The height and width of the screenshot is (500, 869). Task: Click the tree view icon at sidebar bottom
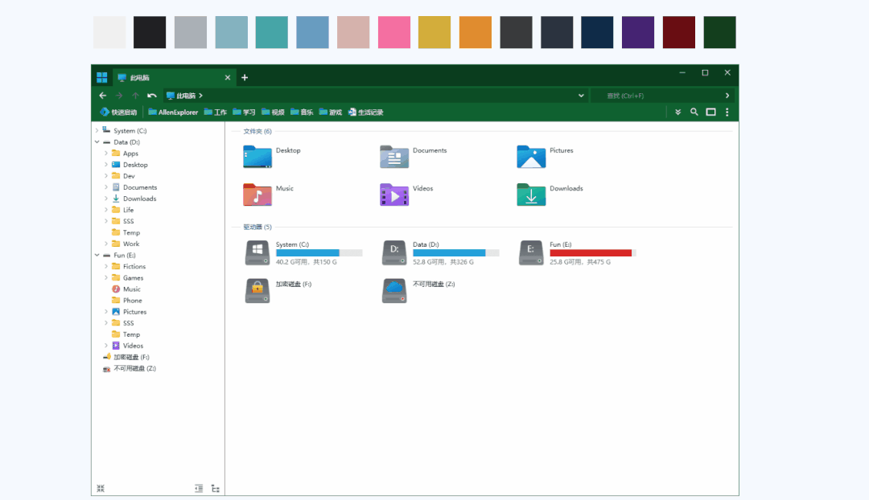click(x=216, y=489)
